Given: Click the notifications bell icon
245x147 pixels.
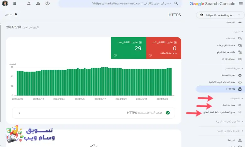Looking at the screenshot, I should [x=29, y=3].
